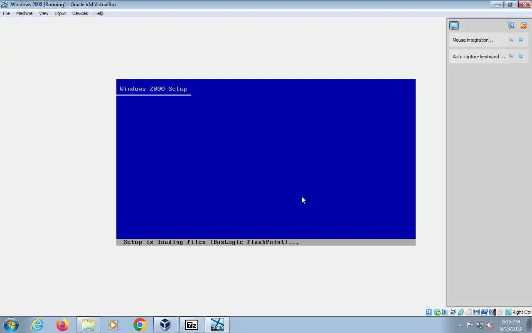Toggle don't-show-again for Auto capture keyboard notification
Viewport: 532px width, 333px height.
click(x=511, y=57)
